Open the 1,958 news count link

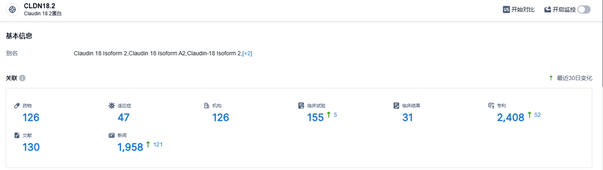[130, 147]
